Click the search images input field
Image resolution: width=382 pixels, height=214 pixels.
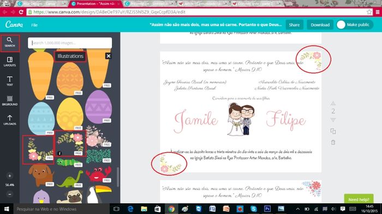[x=70, y=43]
